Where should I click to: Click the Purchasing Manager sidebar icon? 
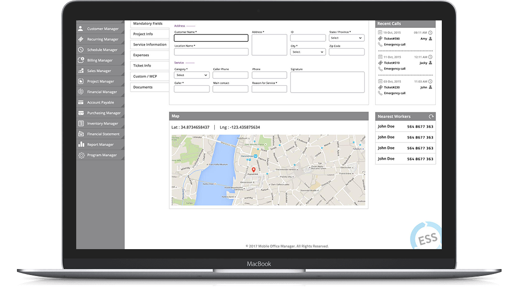click(x=81, y=113)
